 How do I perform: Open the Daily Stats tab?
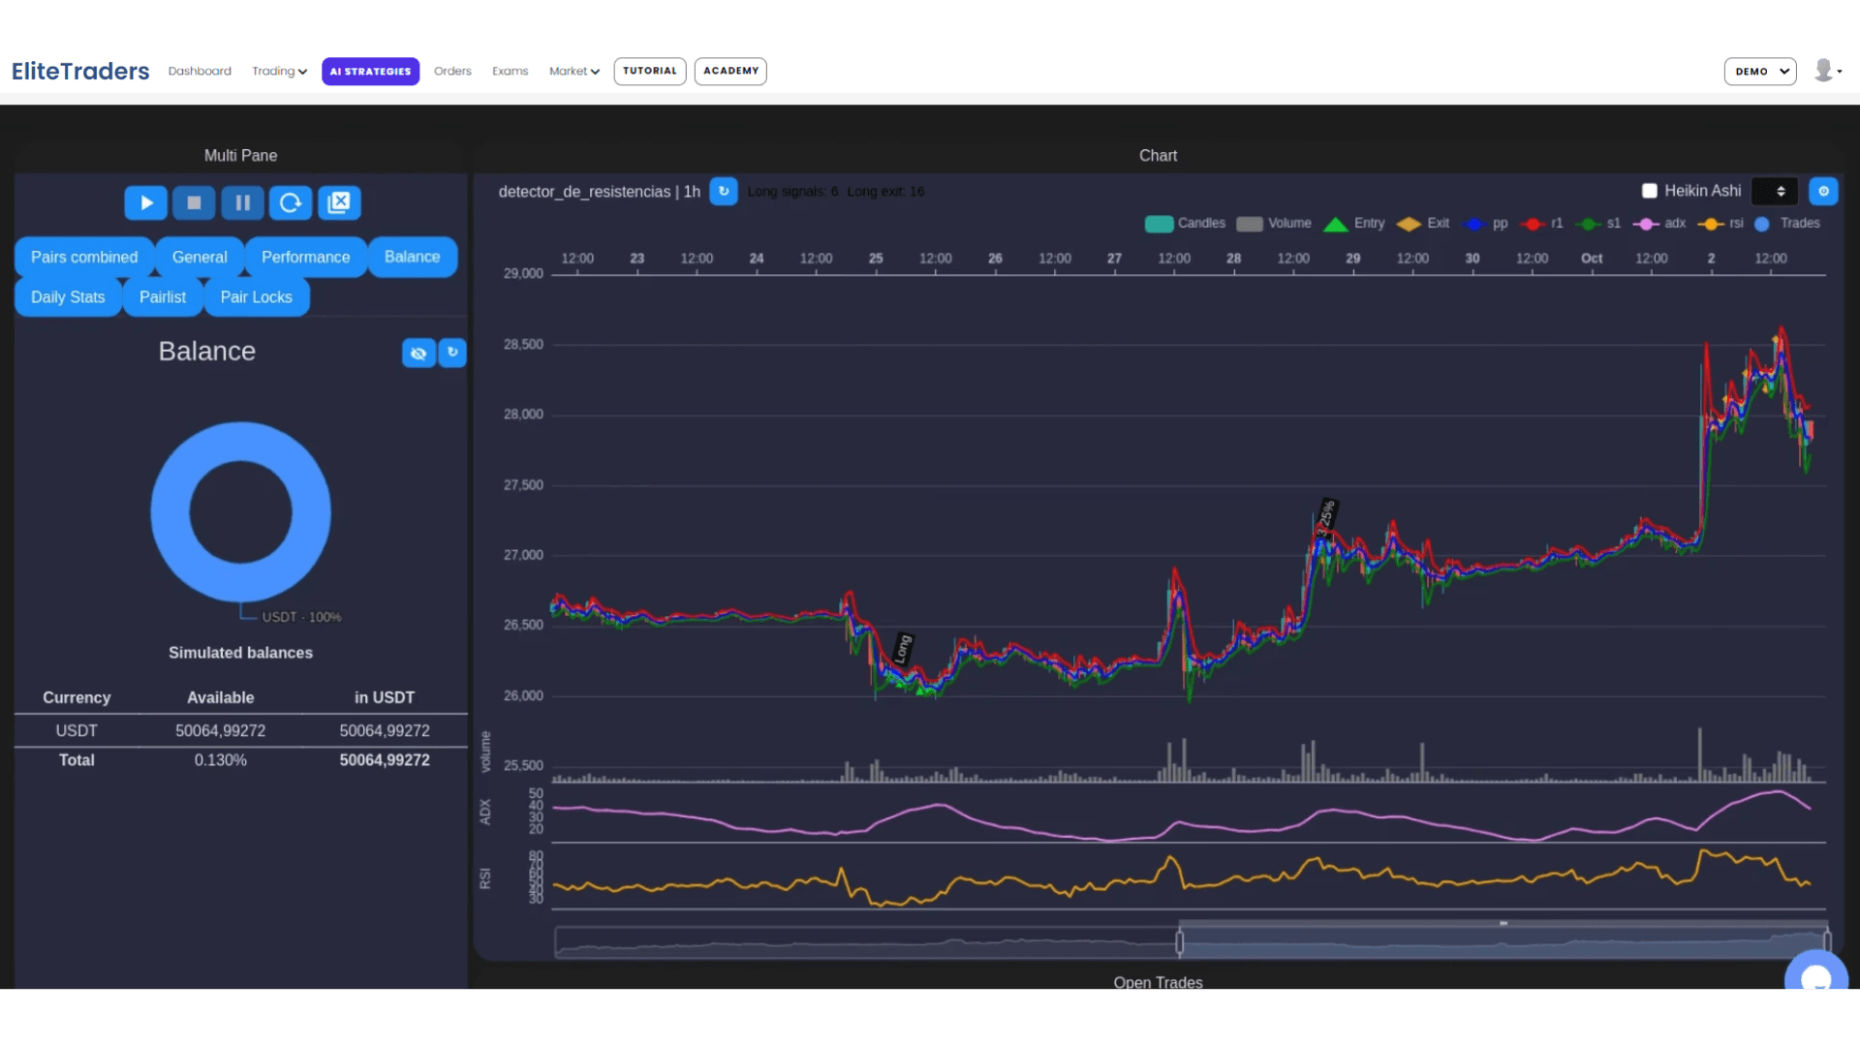(x=68, y=297)
